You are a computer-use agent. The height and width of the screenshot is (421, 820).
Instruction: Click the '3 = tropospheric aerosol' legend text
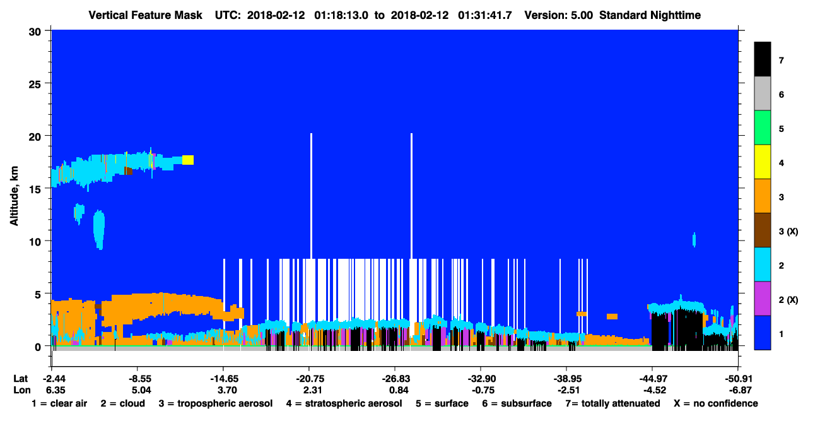pos(216,403)
